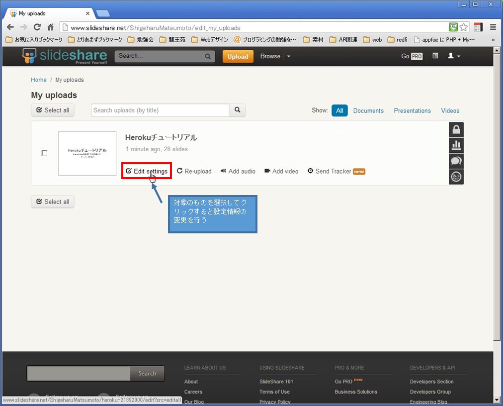This screenshot has height=406, width=503.
Task: Open the Webデザイン bookmarks folder
Action: click(x=209, y=40)
